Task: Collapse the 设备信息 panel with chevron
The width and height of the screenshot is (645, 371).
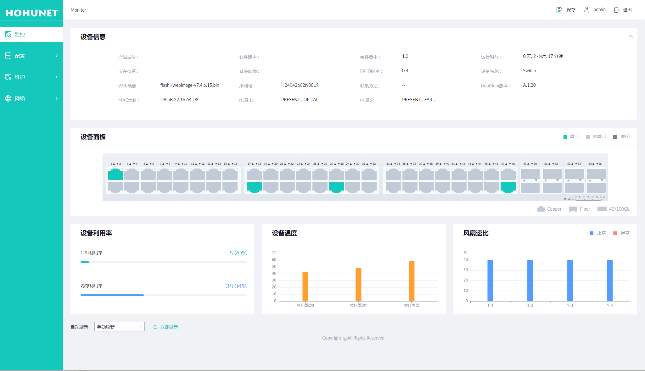Action: click(631, 36)
